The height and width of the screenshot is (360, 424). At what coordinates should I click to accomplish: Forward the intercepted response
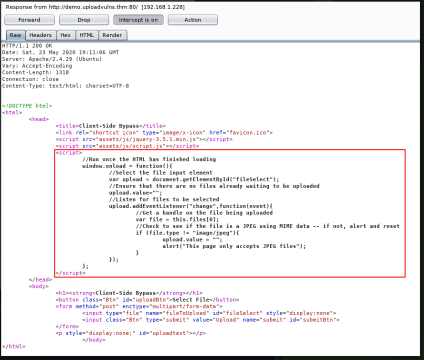coord(30,20)
